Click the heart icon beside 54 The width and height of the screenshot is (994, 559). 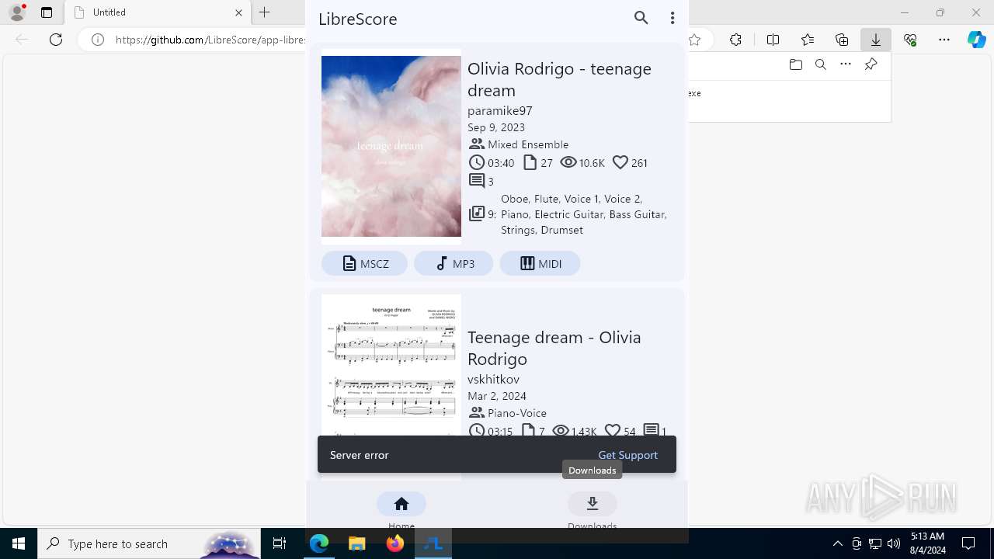click(x=613, y=431)
